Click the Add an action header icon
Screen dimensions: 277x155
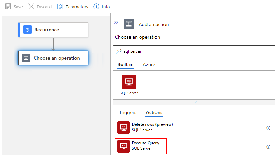click(x=129, y=24)
